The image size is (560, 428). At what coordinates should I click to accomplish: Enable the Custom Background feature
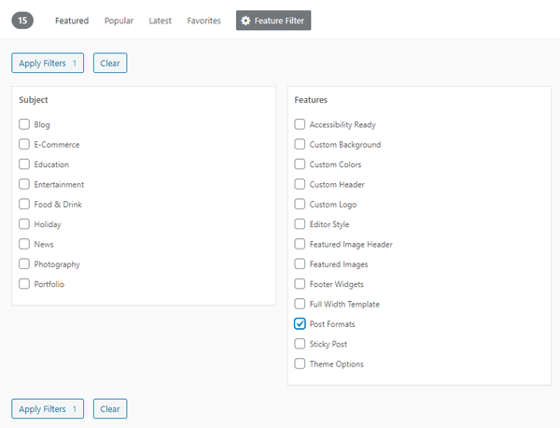(x=300, y=145)
